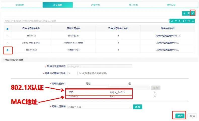Toggle the select-all header checkbox

[8, 29]
